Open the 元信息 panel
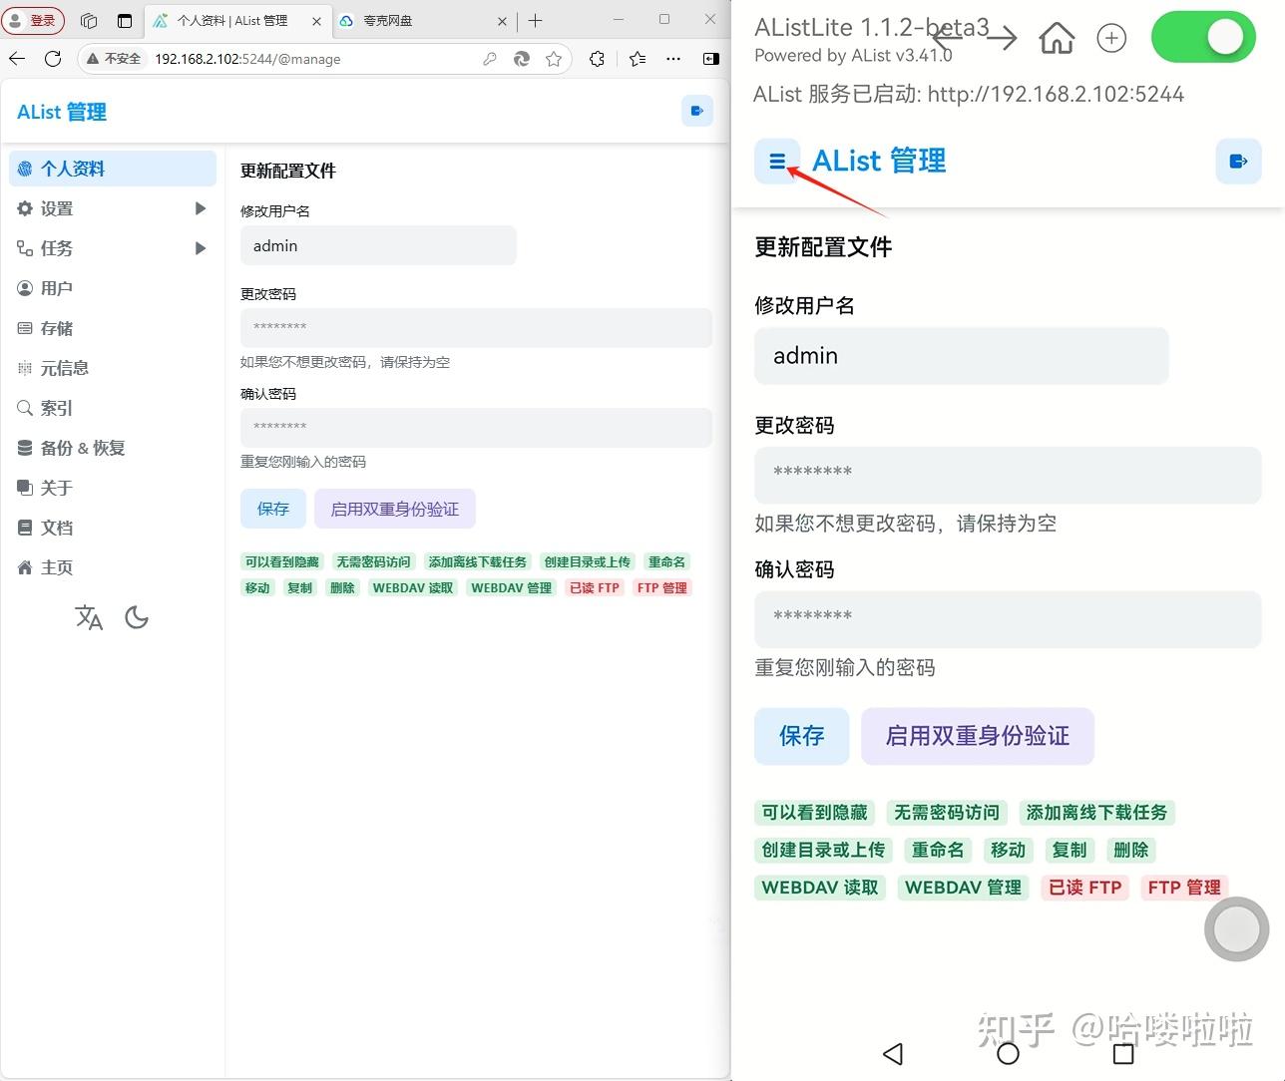 [64, 367]
